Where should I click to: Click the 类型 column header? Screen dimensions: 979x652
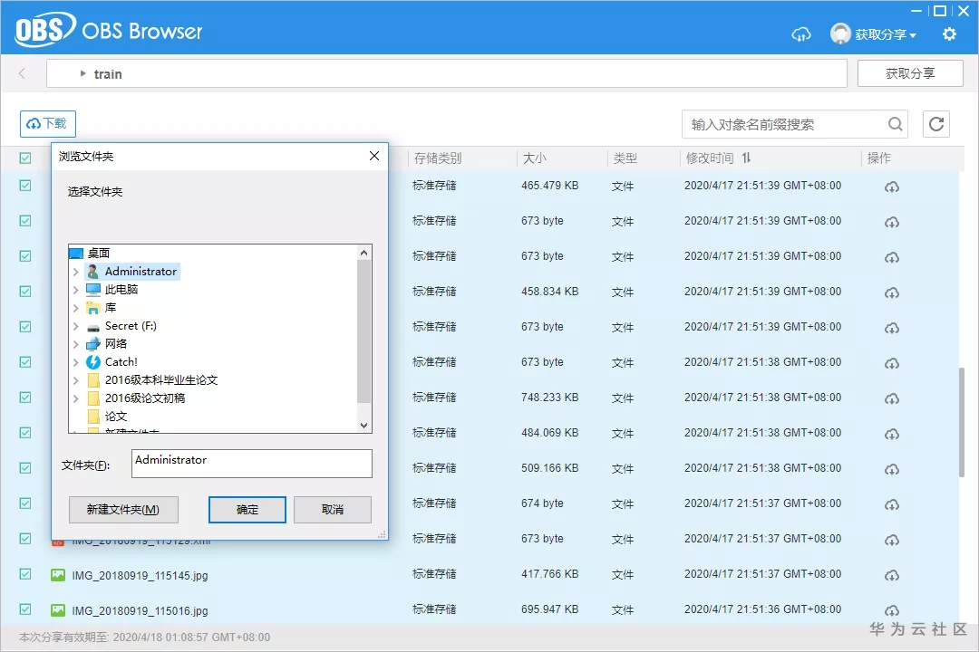tap(625, 158)
